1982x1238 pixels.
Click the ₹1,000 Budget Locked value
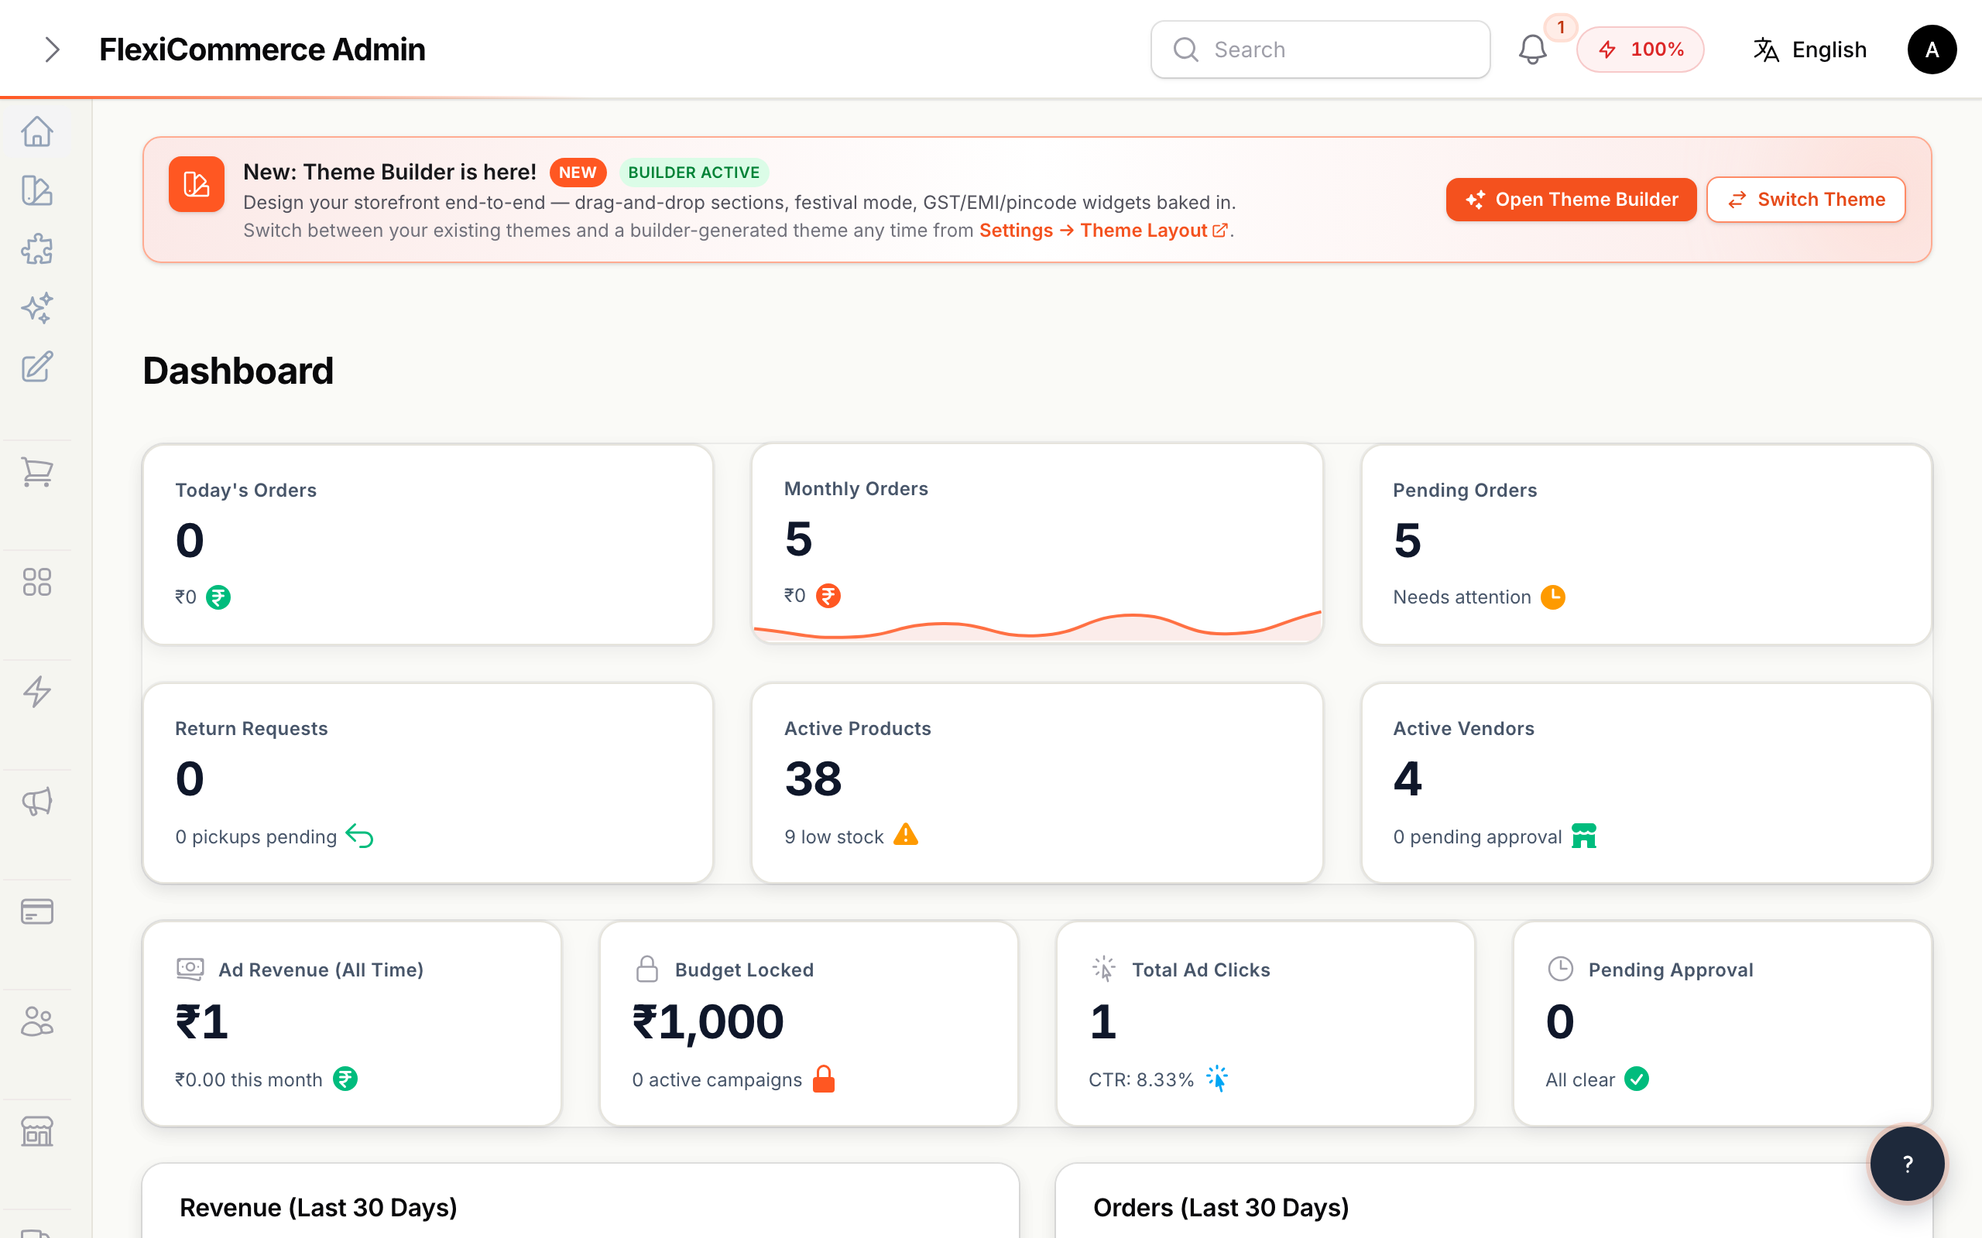tap(708, 1024)
